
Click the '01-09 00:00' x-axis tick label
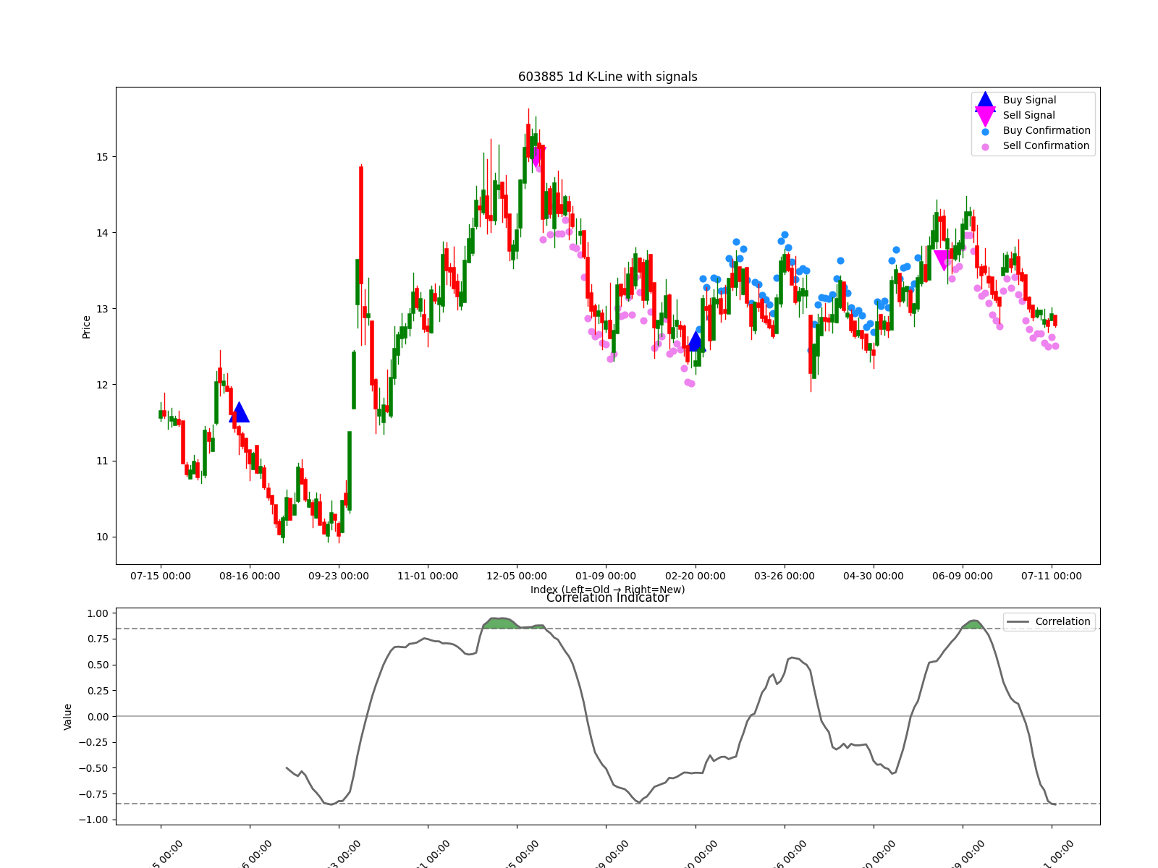[x=606, y=576]
